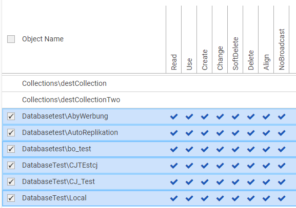Toggle Change checkmark for Databasetest\AbyWerbung
Image resolution: width=296 pixels, height=208 pixels.
tap(220, 117)
